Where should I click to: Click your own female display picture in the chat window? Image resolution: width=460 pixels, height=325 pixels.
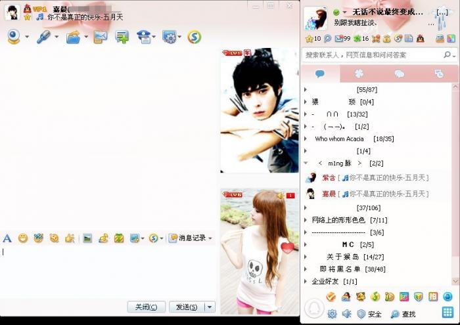point(260,251)
